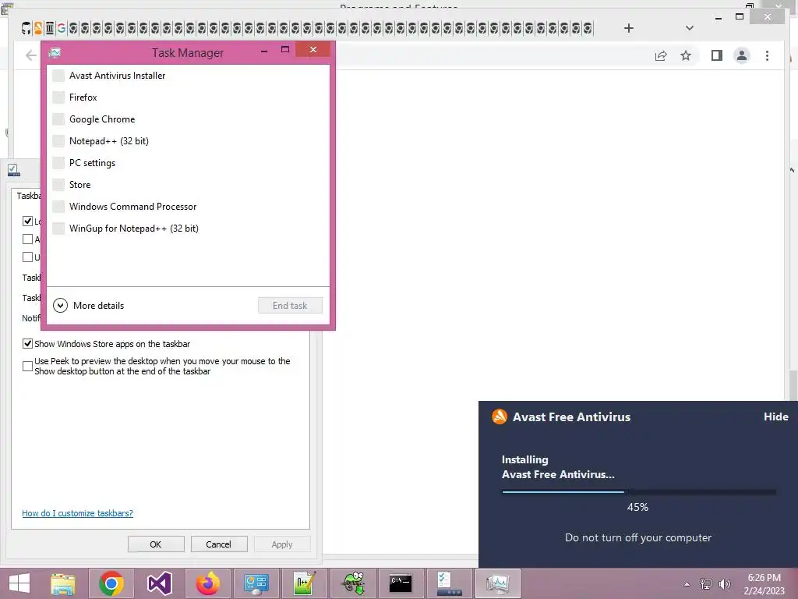Switch to the Google tab in Chrome
The image size is (798, 599).
61,28
